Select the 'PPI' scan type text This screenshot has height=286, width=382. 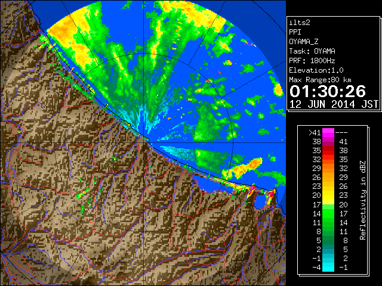tap(295, 32)
